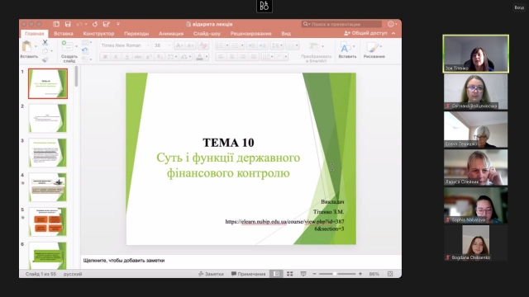Image resolution: width=529 pixels, height=297 pixels.
Task: Click the Drawing (Рисование) icon
Action: 373,47
